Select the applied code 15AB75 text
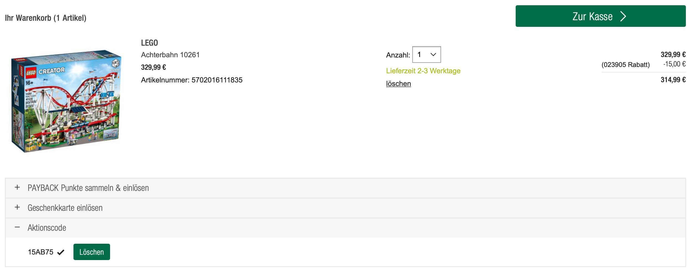 (40, 252)
